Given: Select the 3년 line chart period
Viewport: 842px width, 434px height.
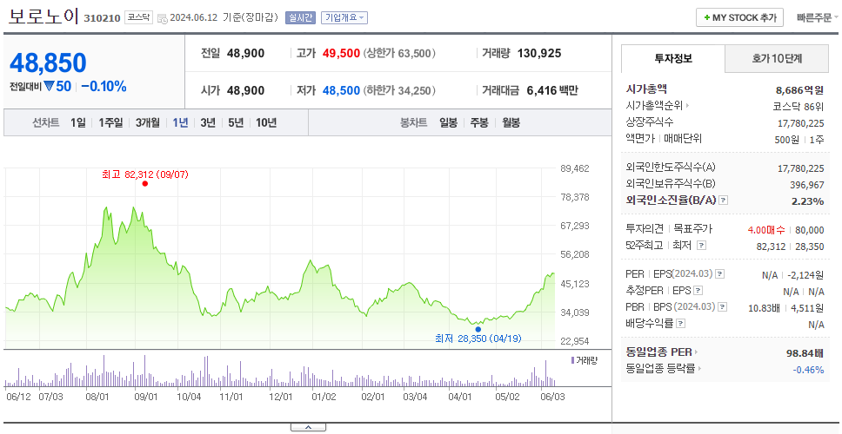Looking at the screenshot, I should tap(208, 122).
